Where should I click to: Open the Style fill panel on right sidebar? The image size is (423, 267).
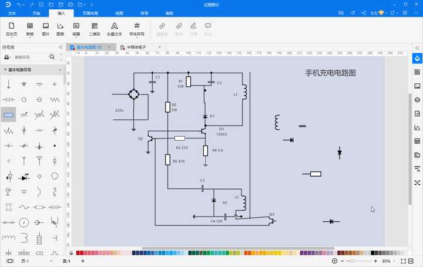point(417,58)
